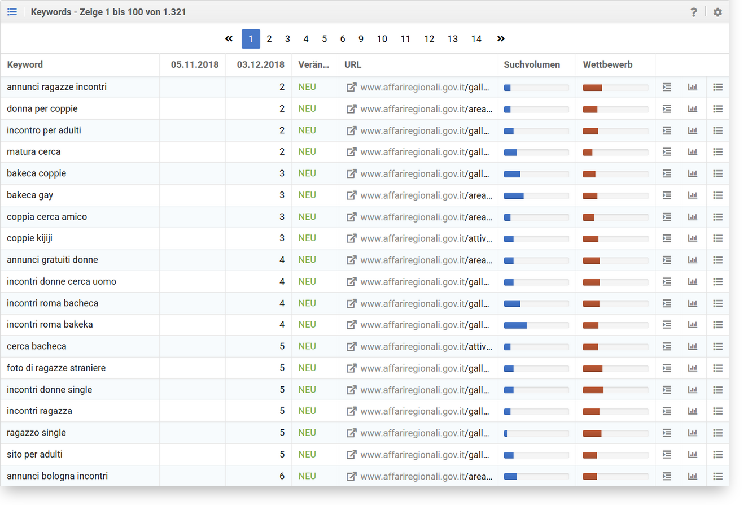This screenshot has width=748, height=505.
Task: Click Suchvolumen bar for incontri roma bakeka
Action: coord(536,325)
